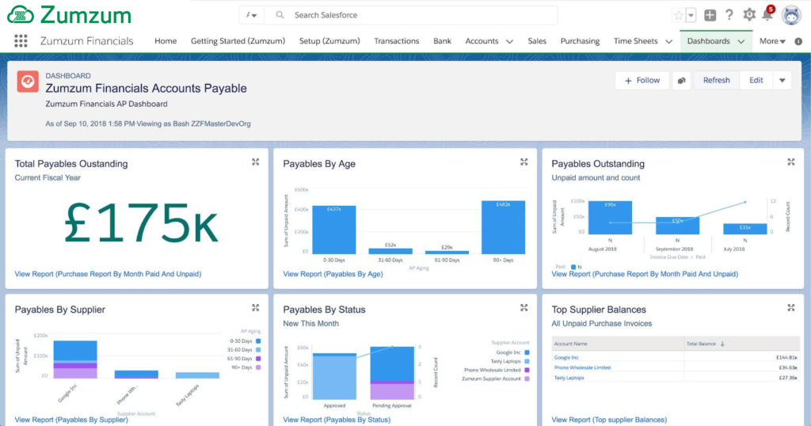
Task: Click the Refresh button
Action: 716,81
